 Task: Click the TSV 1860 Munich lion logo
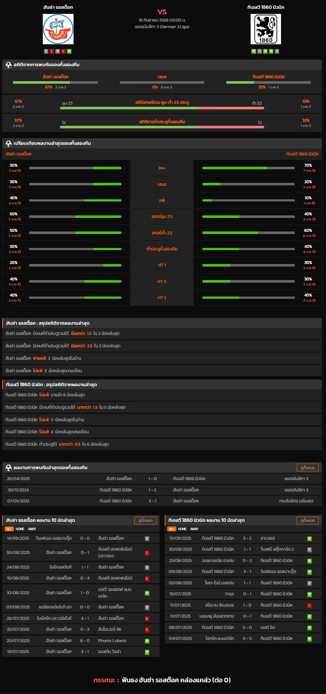tap(266, 29)
